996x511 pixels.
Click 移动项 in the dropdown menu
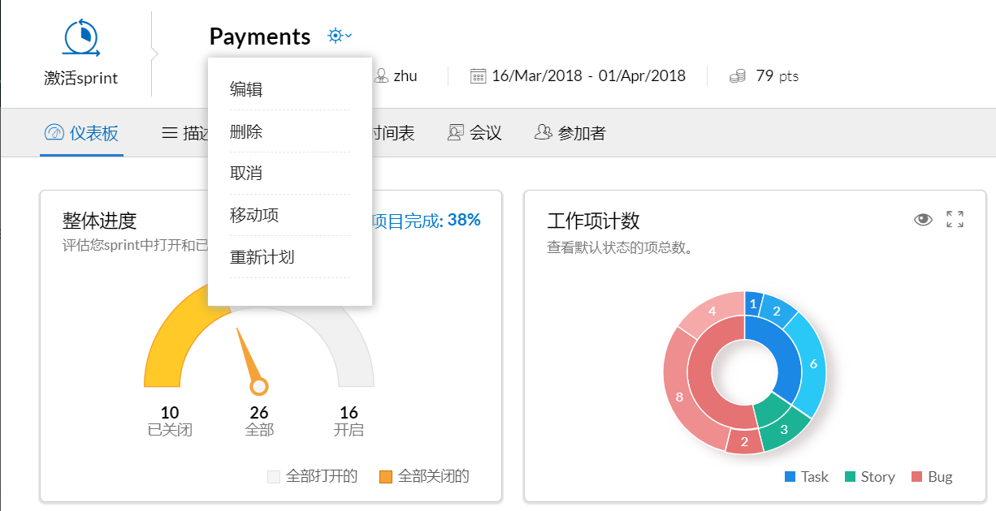[254, 216]
